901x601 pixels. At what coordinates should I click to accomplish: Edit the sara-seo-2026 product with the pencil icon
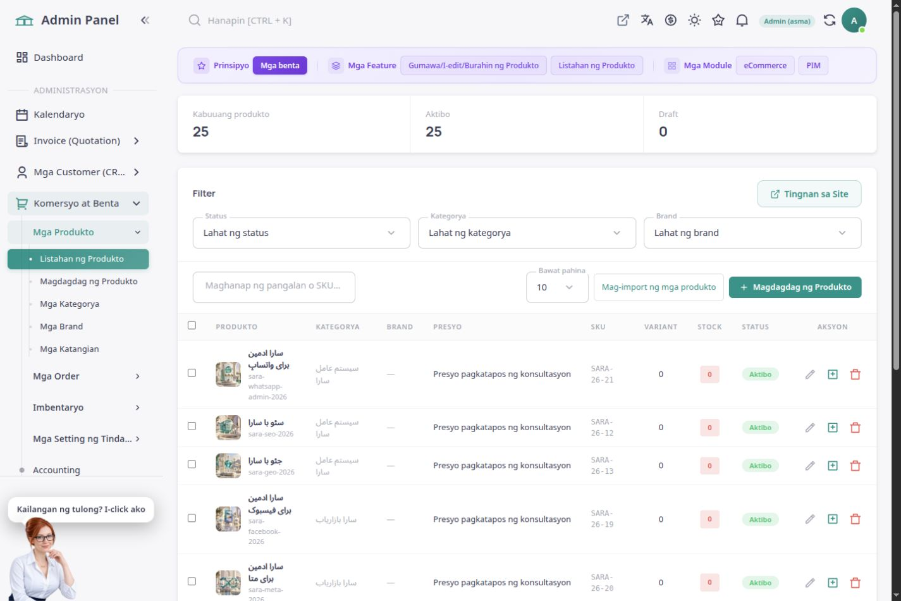(x=810, y=428)
